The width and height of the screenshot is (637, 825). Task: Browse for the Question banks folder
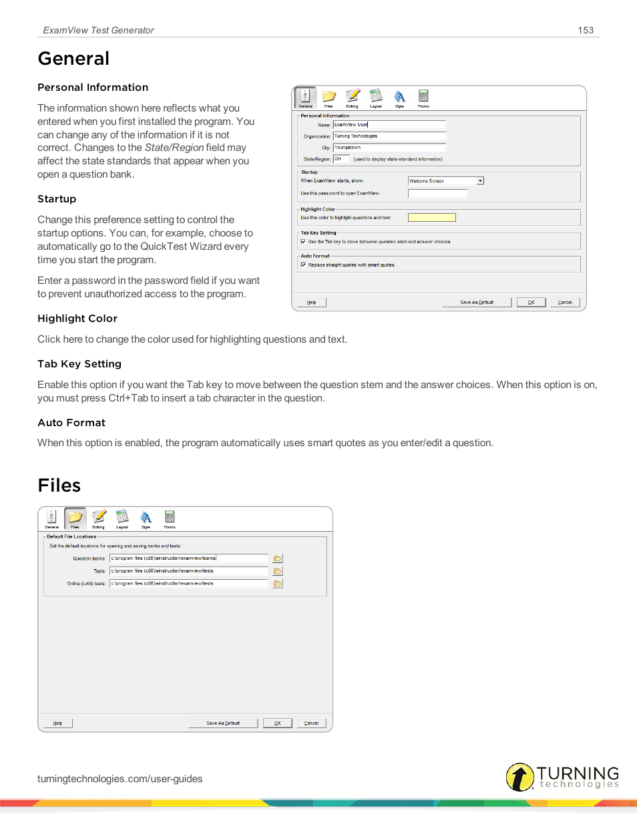277,558
